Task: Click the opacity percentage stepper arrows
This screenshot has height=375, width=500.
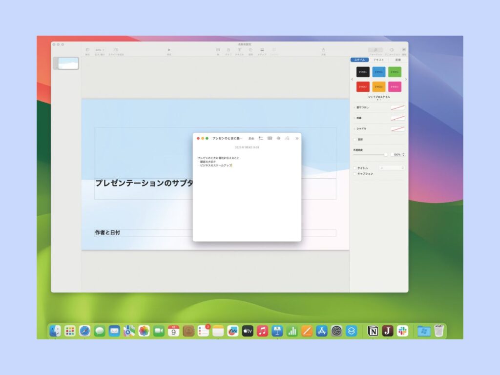Action: (403, 154)
